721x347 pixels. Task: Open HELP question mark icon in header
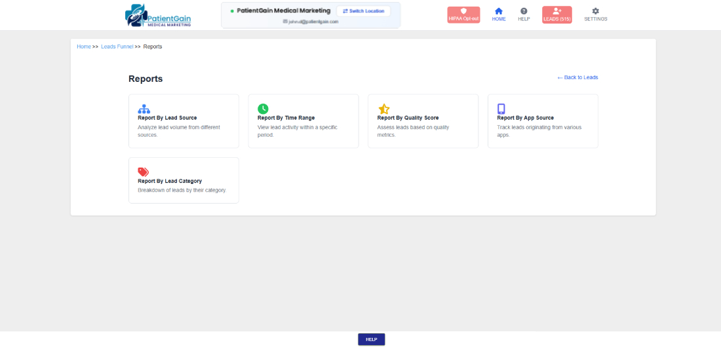coord(524,14)
